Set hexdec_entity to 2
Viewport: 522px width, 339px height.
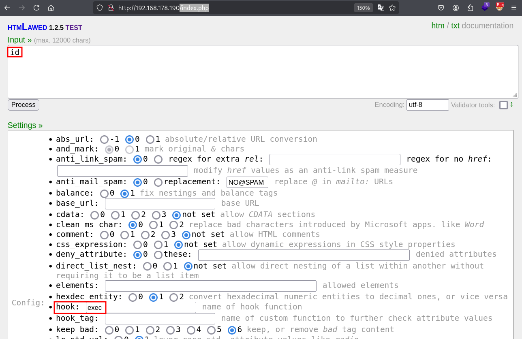pos(173,297)
